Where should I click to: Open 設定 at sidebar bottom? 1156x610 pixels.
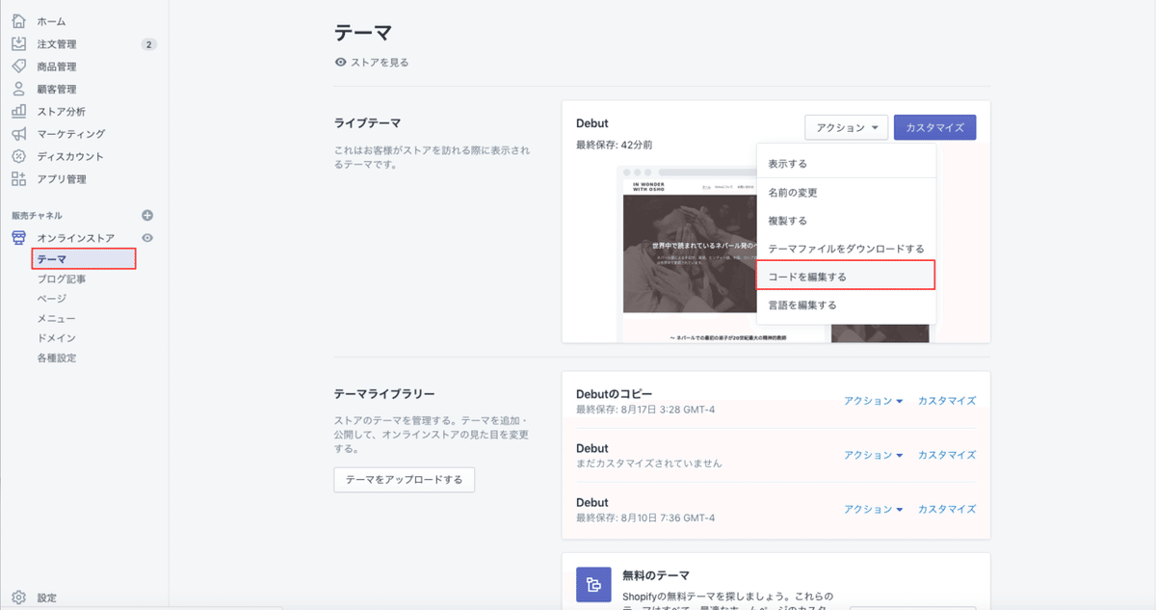[46, 597]
